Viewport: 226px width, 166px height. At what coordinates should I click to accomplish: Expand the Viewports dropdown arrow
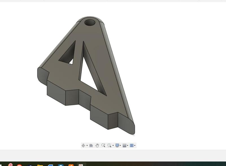tap(135, 145)
